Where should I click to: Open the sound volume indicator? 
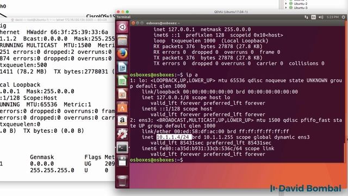(321, 17)
